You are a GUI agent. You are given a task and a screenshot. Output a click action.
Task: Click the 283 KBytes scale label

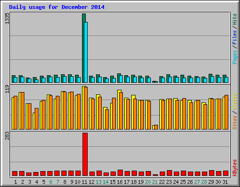7,136
